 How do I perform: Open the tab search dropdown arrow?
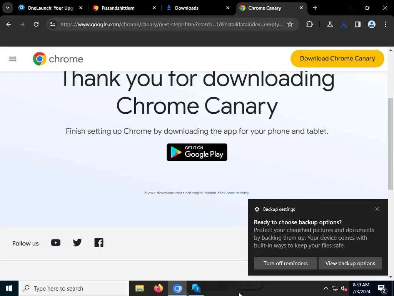coord(8,8)
